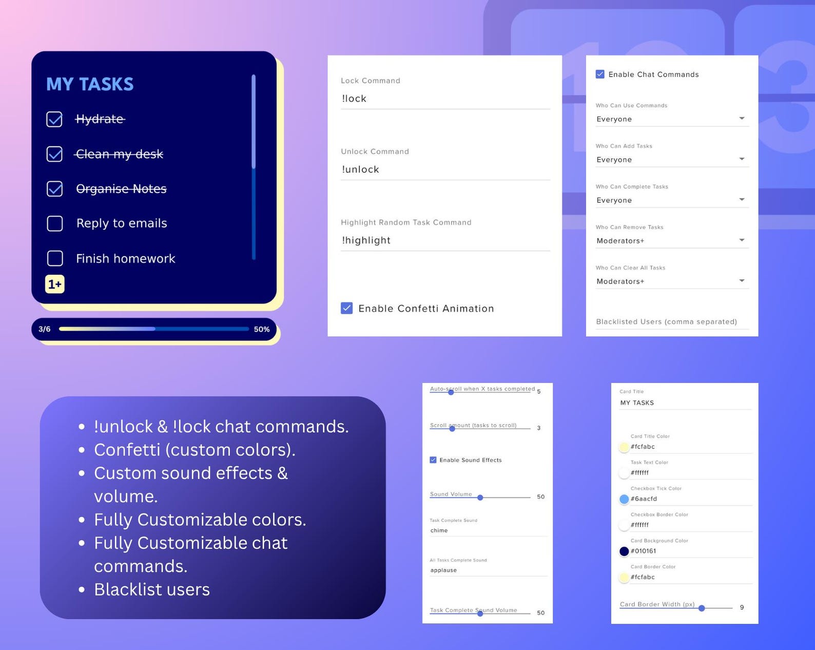Toggle Enable Sound Effects checkbox
The height and width of the screenshot is (650, 815).
coord(433,460)
